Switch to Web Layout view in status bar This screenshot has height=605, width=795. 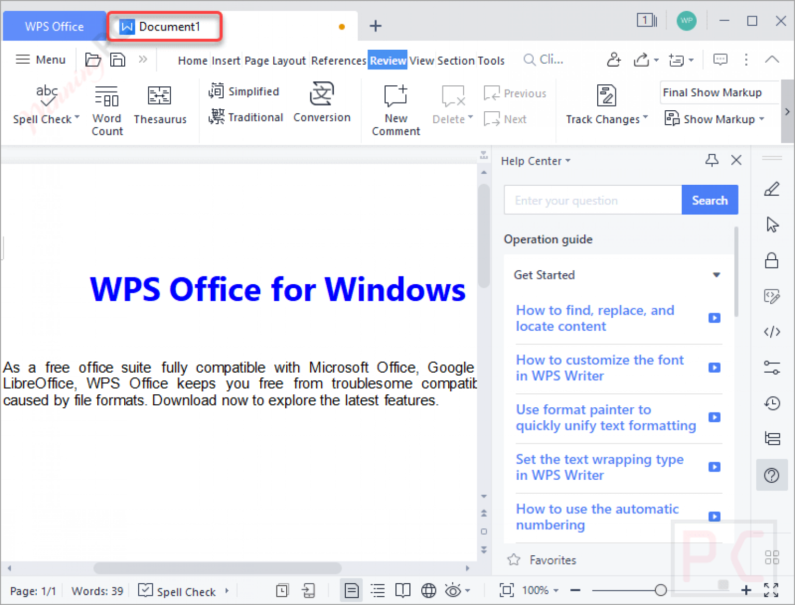(x=429, y=590)
